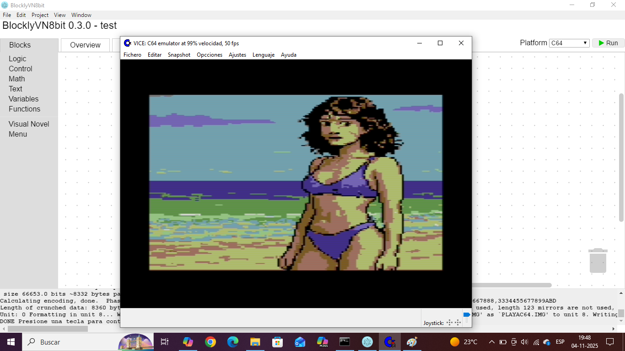Click the BlocklyVN8bit app icon in title bar
Image resolution: width=625 pixels, height=351 pixels.
pyautogui.click(x=5, y=5)
